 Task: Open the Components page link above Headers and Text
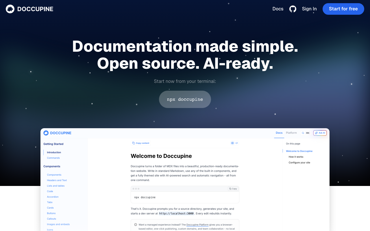[x=54, y=175]
